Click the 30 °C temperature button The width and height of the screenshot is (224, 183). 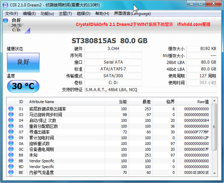tap(23, 86)
